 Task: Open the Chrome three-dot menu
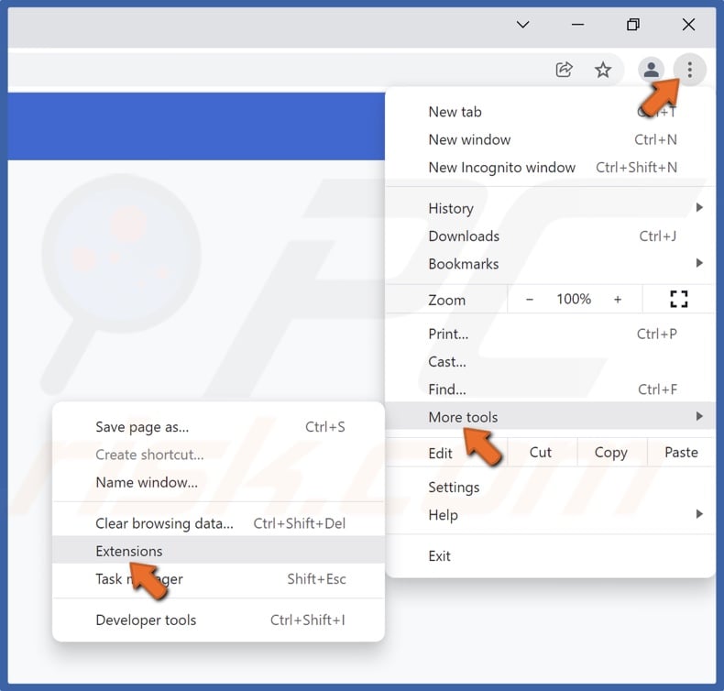689,70
